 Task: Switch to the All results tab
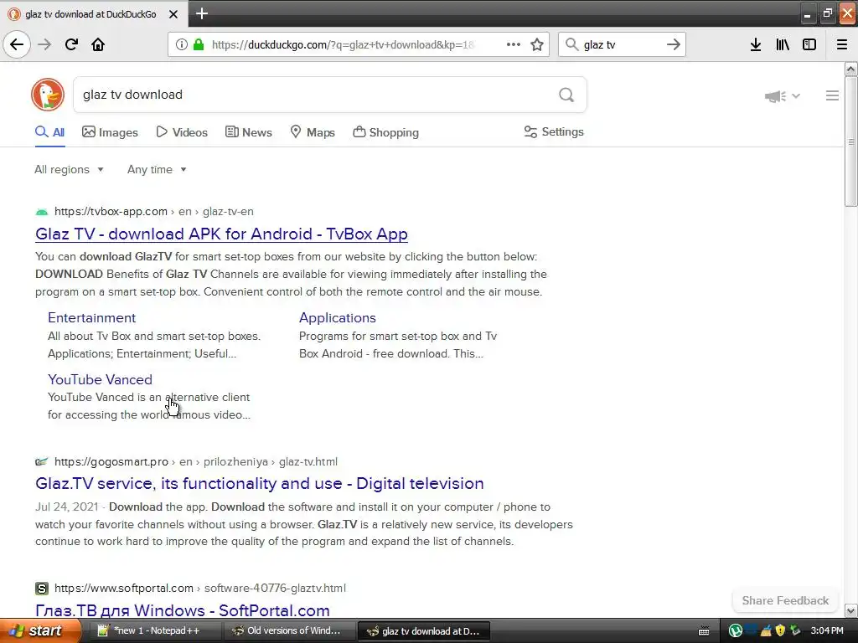pos(49,132)
